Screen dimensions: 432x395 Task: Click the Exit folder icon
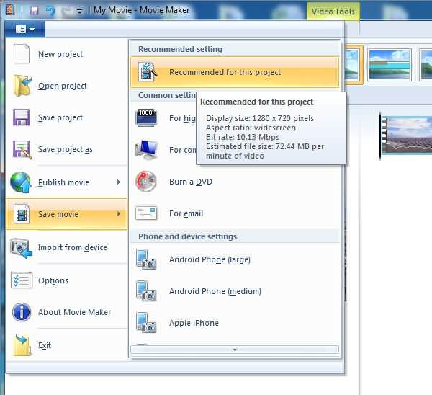[22, 345]
